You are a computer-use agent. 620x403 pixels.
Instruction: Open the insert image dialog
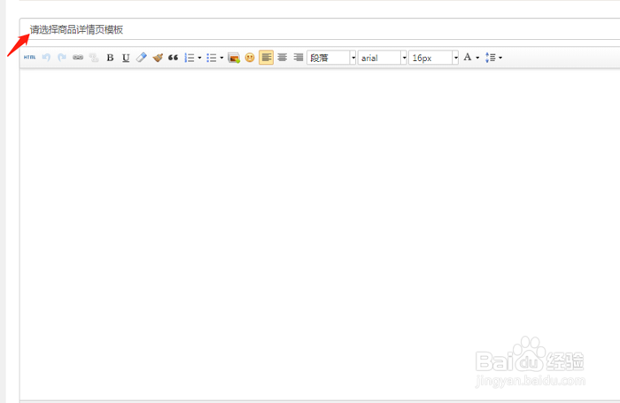point(234,58)
